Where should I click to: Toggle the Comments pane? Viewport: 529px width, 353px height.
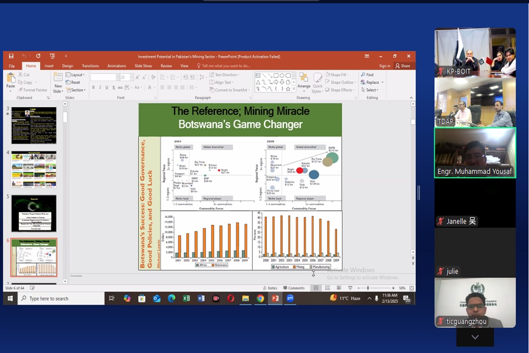(294, 288)
